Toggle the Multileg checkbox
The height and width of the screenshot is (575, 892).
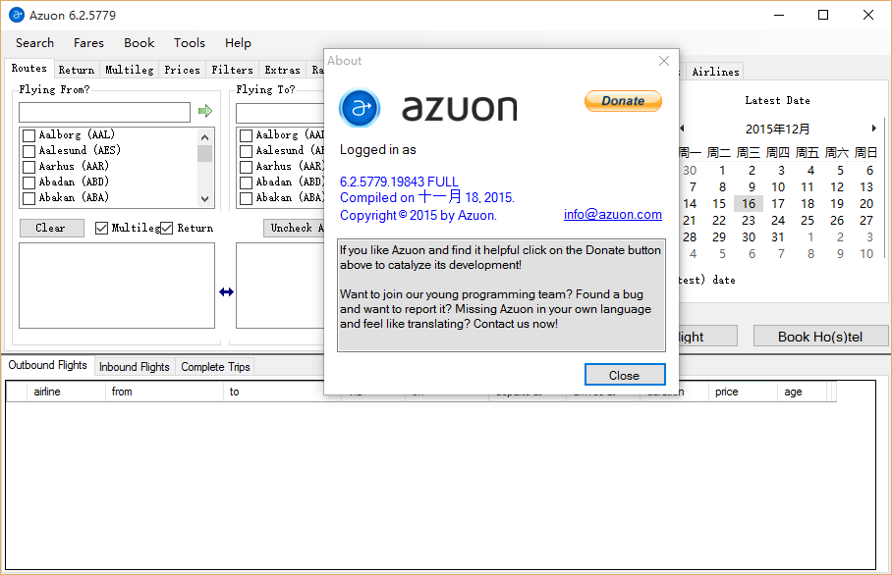coord(102,229)
